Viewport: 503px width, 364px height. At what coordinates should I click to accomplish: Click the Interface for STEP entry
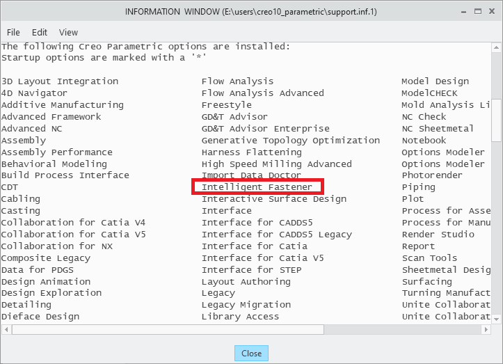(x=251, y=270)
